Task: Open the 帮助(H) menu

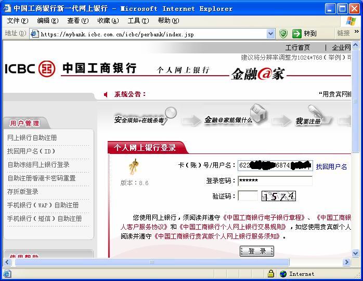Action: click(168, 21)
